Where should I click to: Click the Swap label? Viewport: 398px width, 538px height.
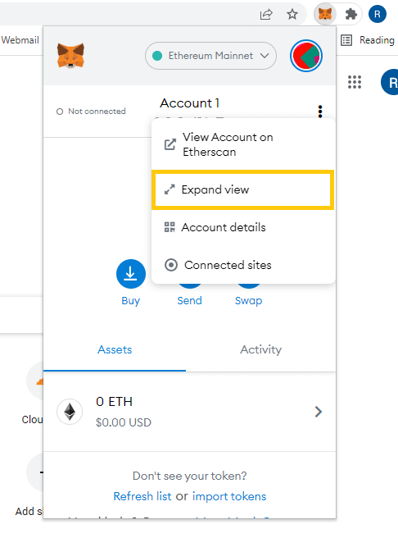tap(249, 300)
